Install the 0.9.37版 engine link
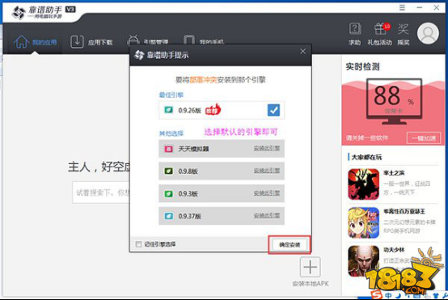 pyautogui.click(x=267, y=215)
